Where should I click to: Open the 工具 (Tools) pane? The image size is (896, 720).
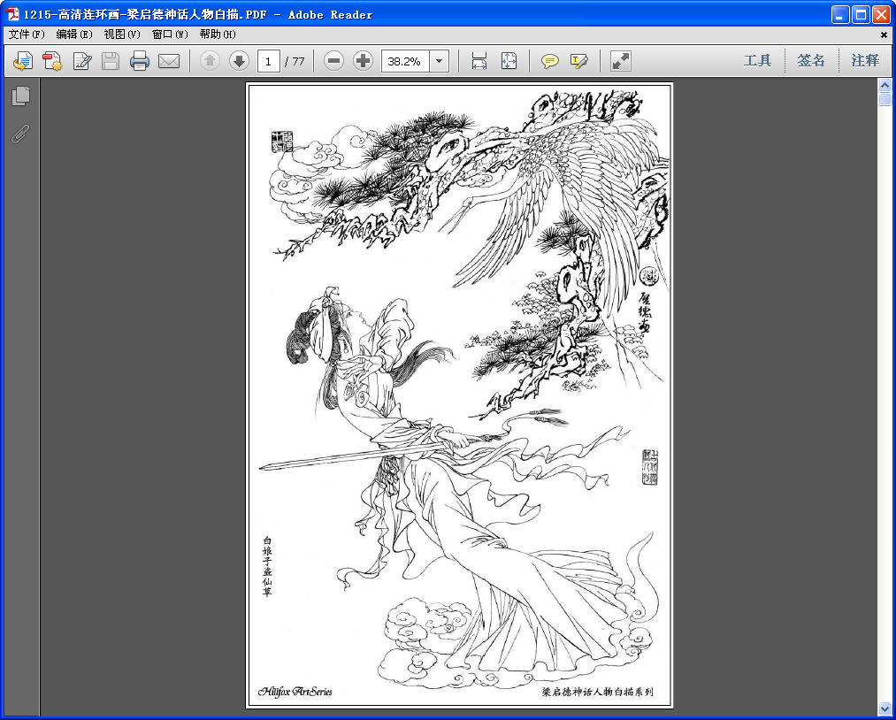pyautogui.click(x=758, y=60)
